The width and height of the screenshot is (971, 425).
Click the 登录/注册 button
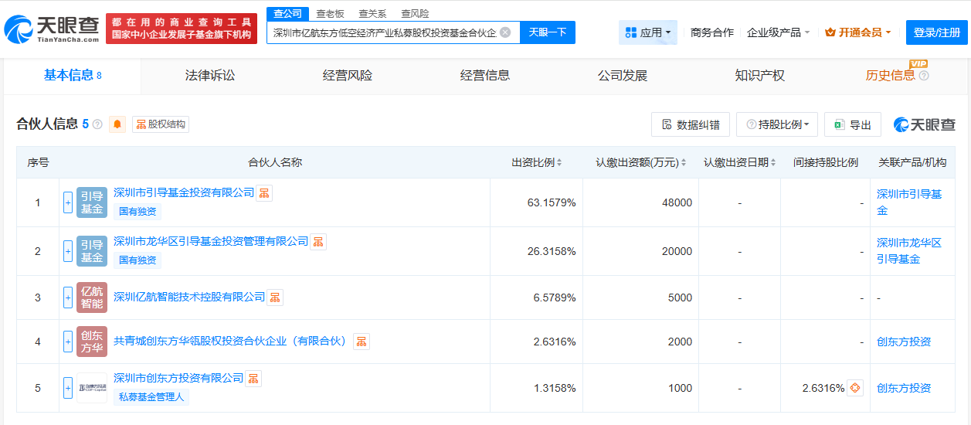(936, 32)
